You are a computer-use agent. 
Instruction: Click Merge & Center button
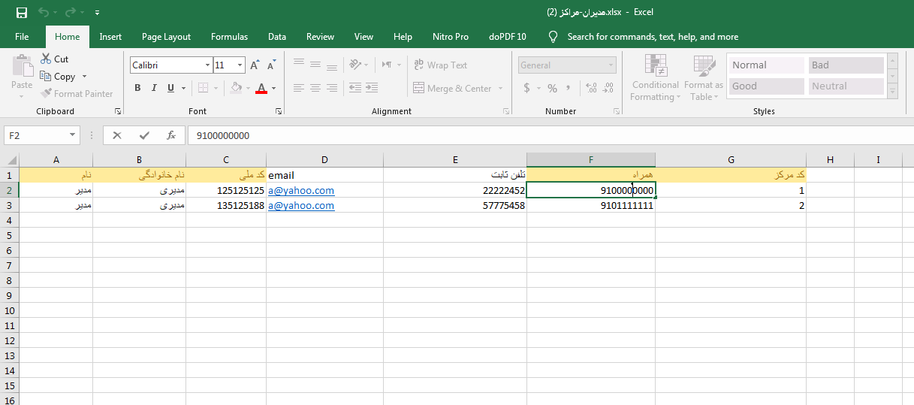pos(453,88)
